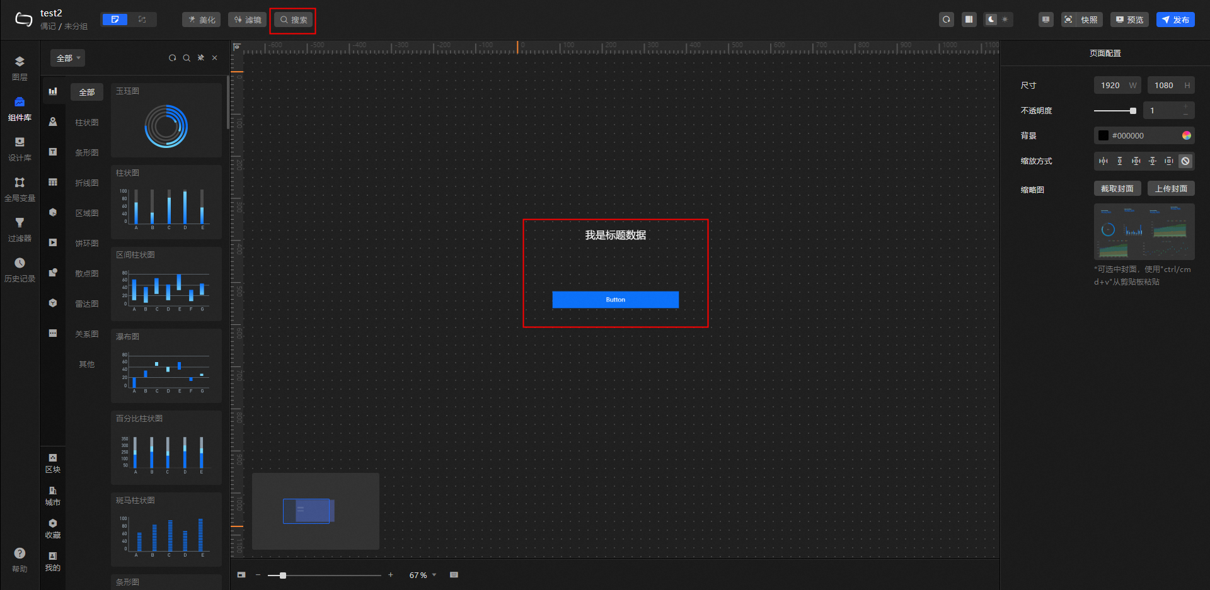Click the blue Button on canvas
The height and width of the screenshot is (590, 1210).
(616, 300)
